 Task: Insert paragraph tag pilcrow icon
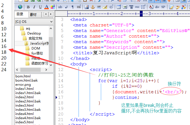[72, 7]
